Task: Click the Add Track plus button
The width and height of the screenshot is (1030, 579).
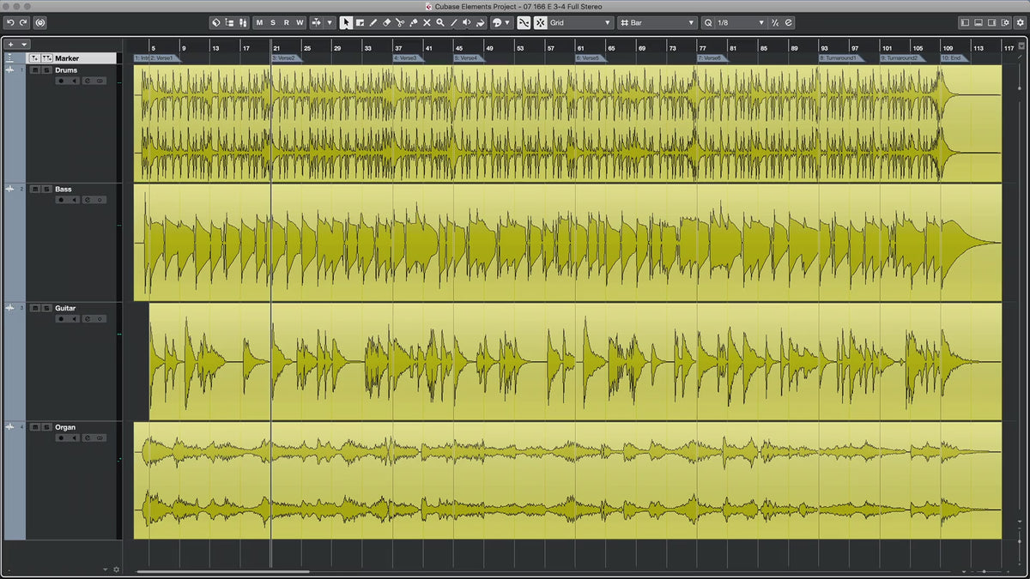Action: [x=11, y=44]
